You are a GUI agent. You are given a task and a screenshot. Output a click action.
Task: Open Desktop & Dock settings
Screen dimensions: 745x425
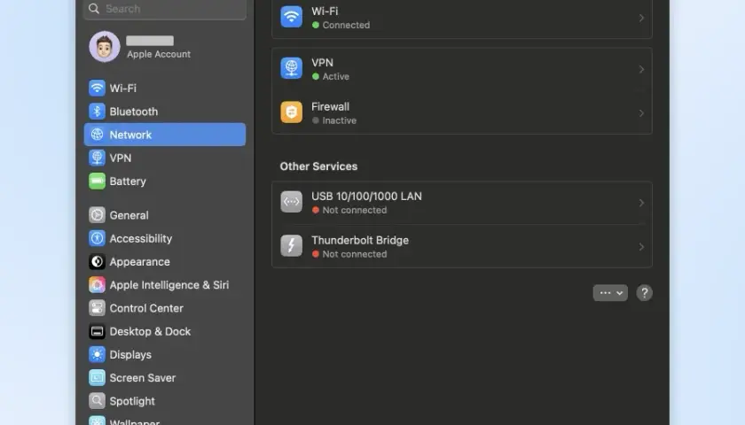pyautogui.click(x=165, y=331)
